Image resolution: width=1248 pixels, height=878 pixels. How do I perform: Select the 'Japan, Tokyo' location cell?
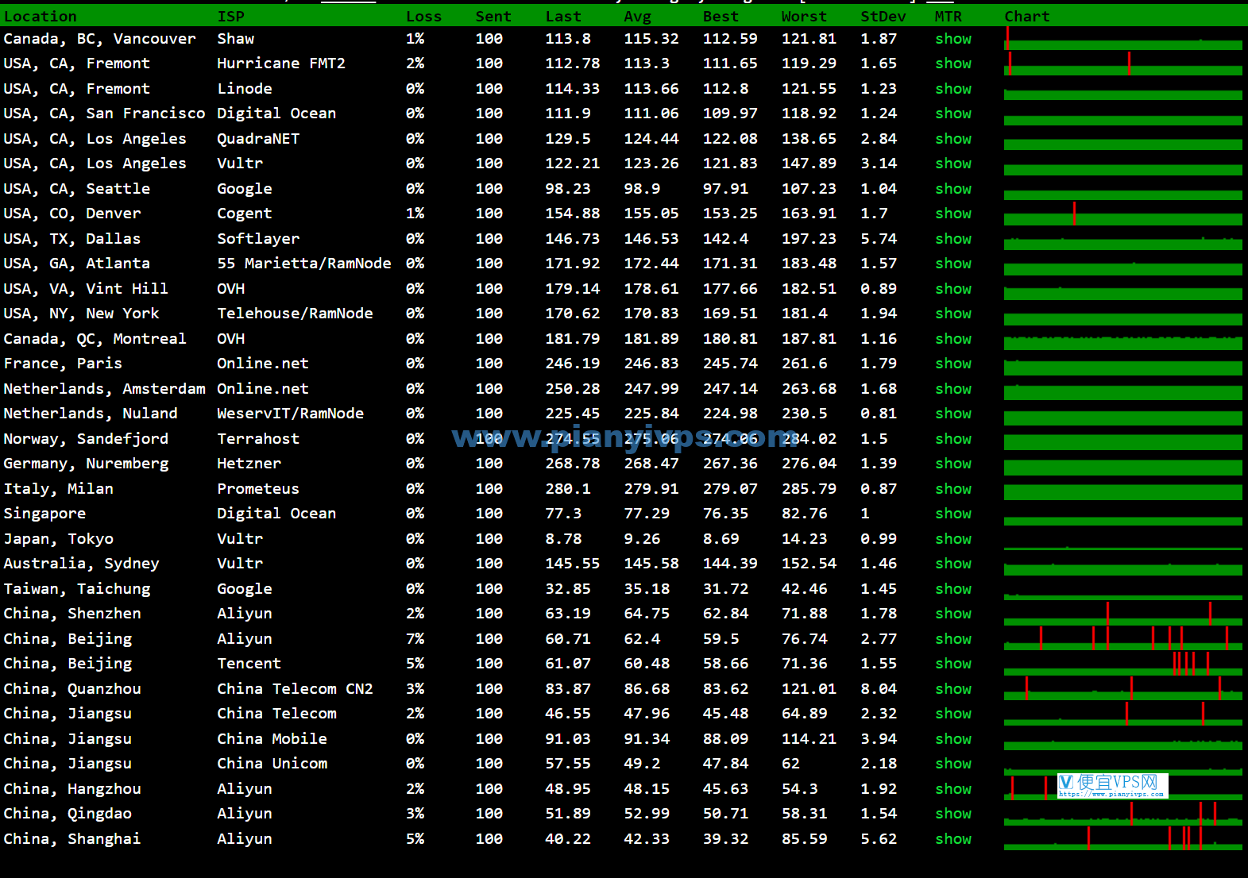pos(59,539)
